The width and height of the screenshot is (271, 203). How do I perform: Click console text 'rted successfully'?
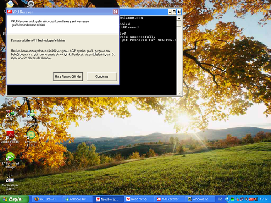[138, 37]
